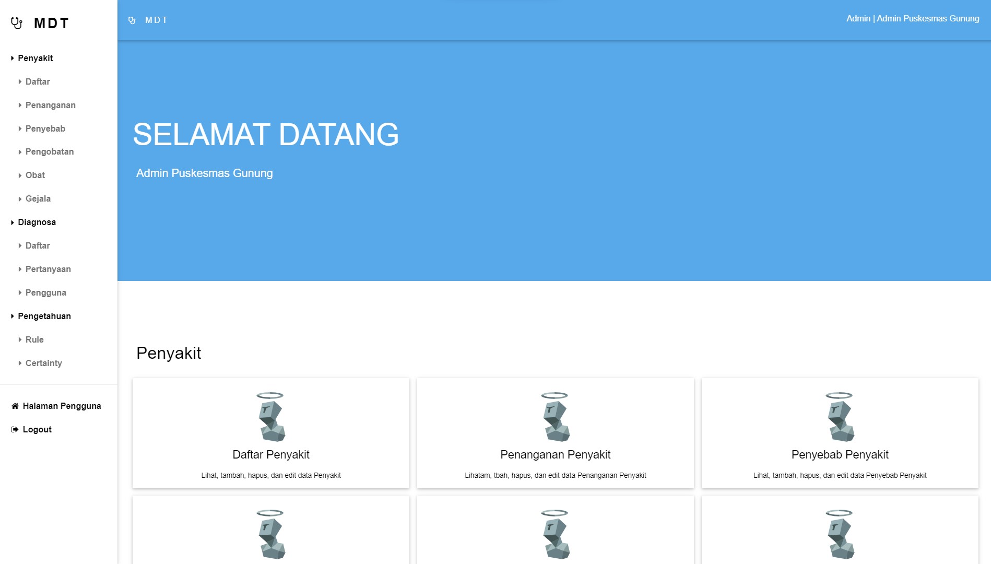Viewport: 991px width, 564px height.
Task: Open the Gejala sidebar item
Action: pos(38,199)
